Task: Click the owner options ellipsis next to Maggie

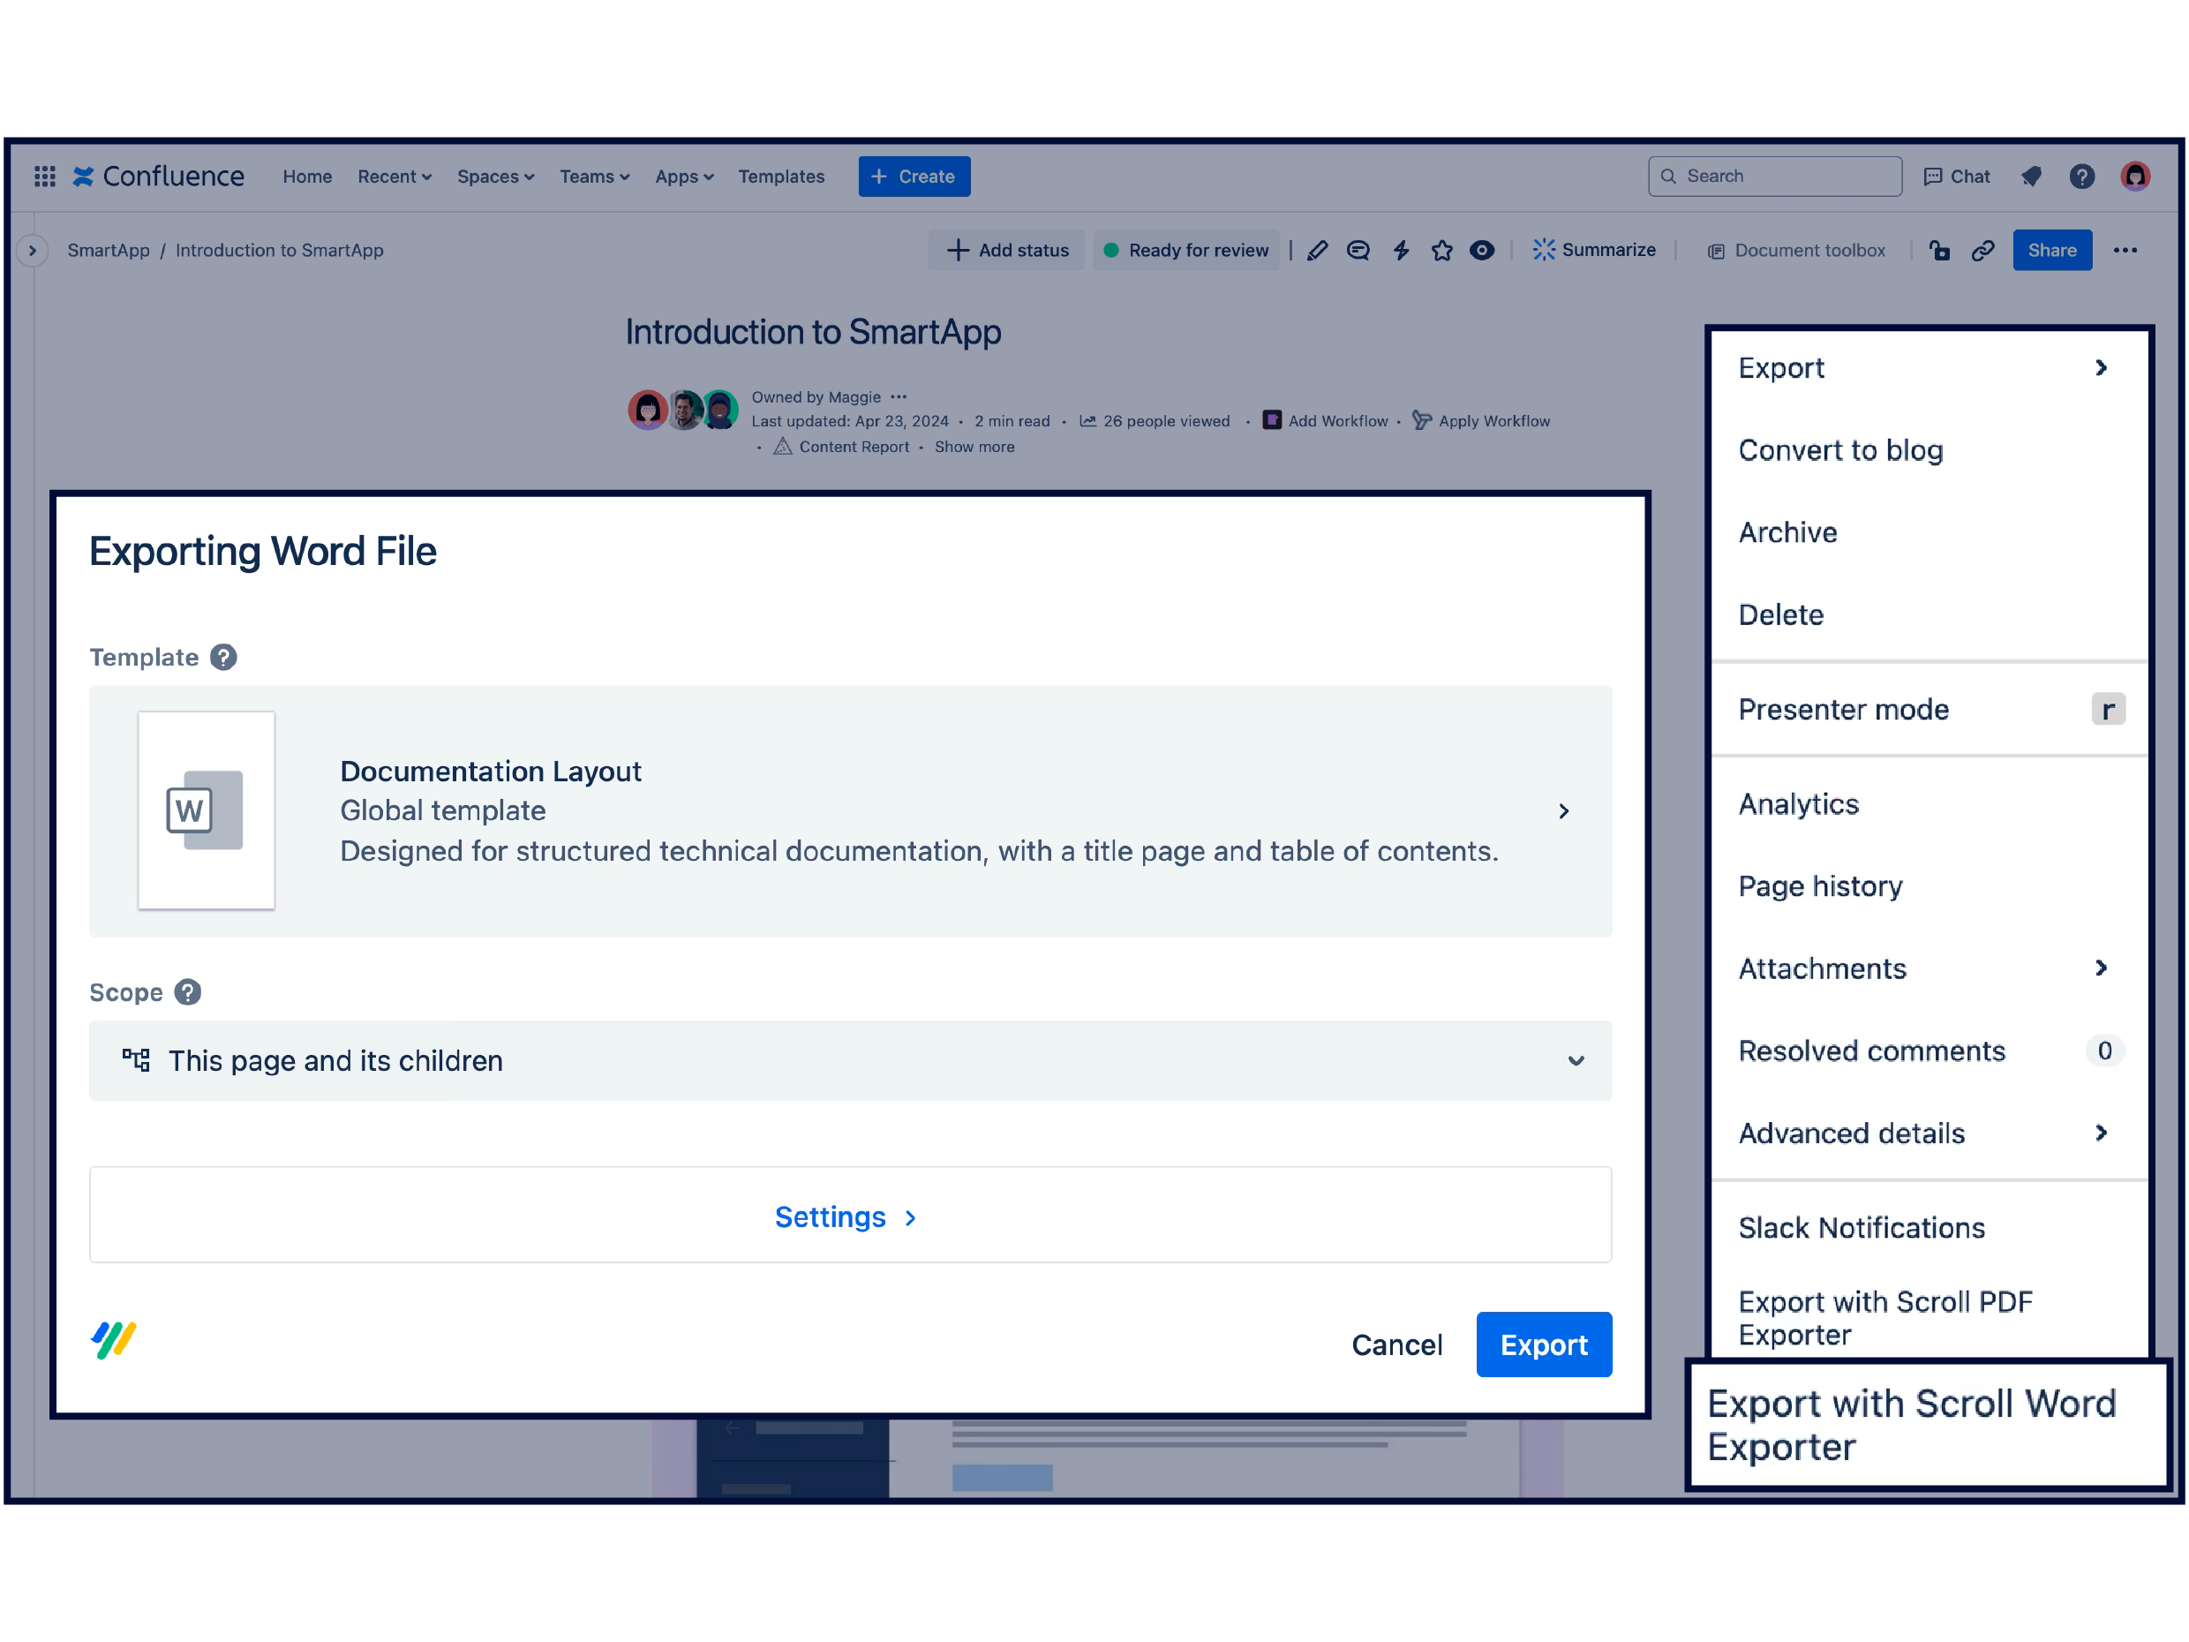Action: pos(898,397)
